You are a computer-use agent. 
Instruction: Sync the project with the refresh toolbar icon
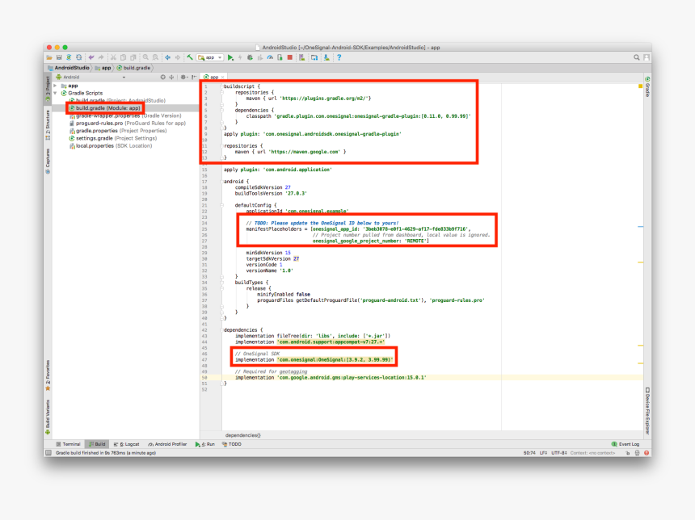79,57
